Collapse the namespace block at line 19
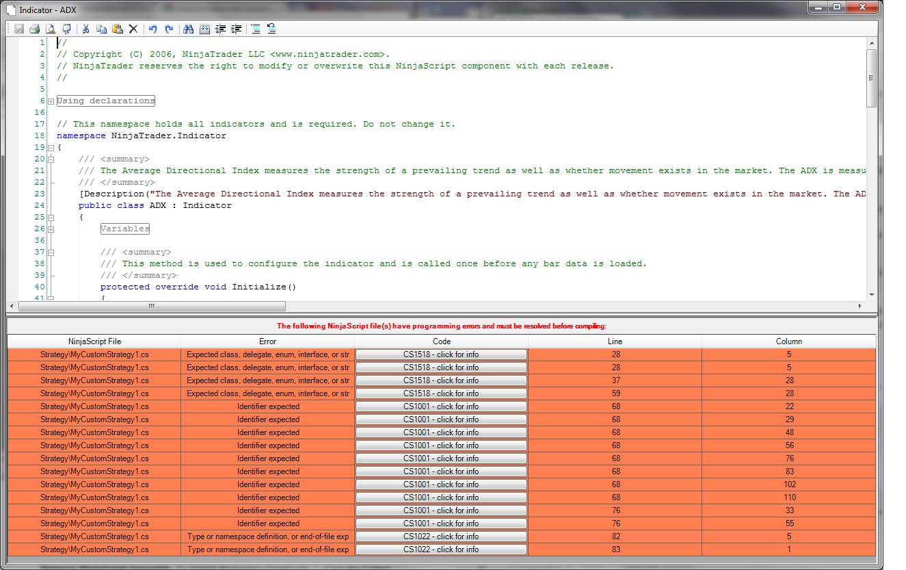 point(51,147)
